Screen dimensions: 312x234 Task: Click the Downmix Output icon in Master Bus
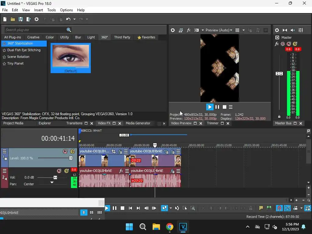point(285,30)
